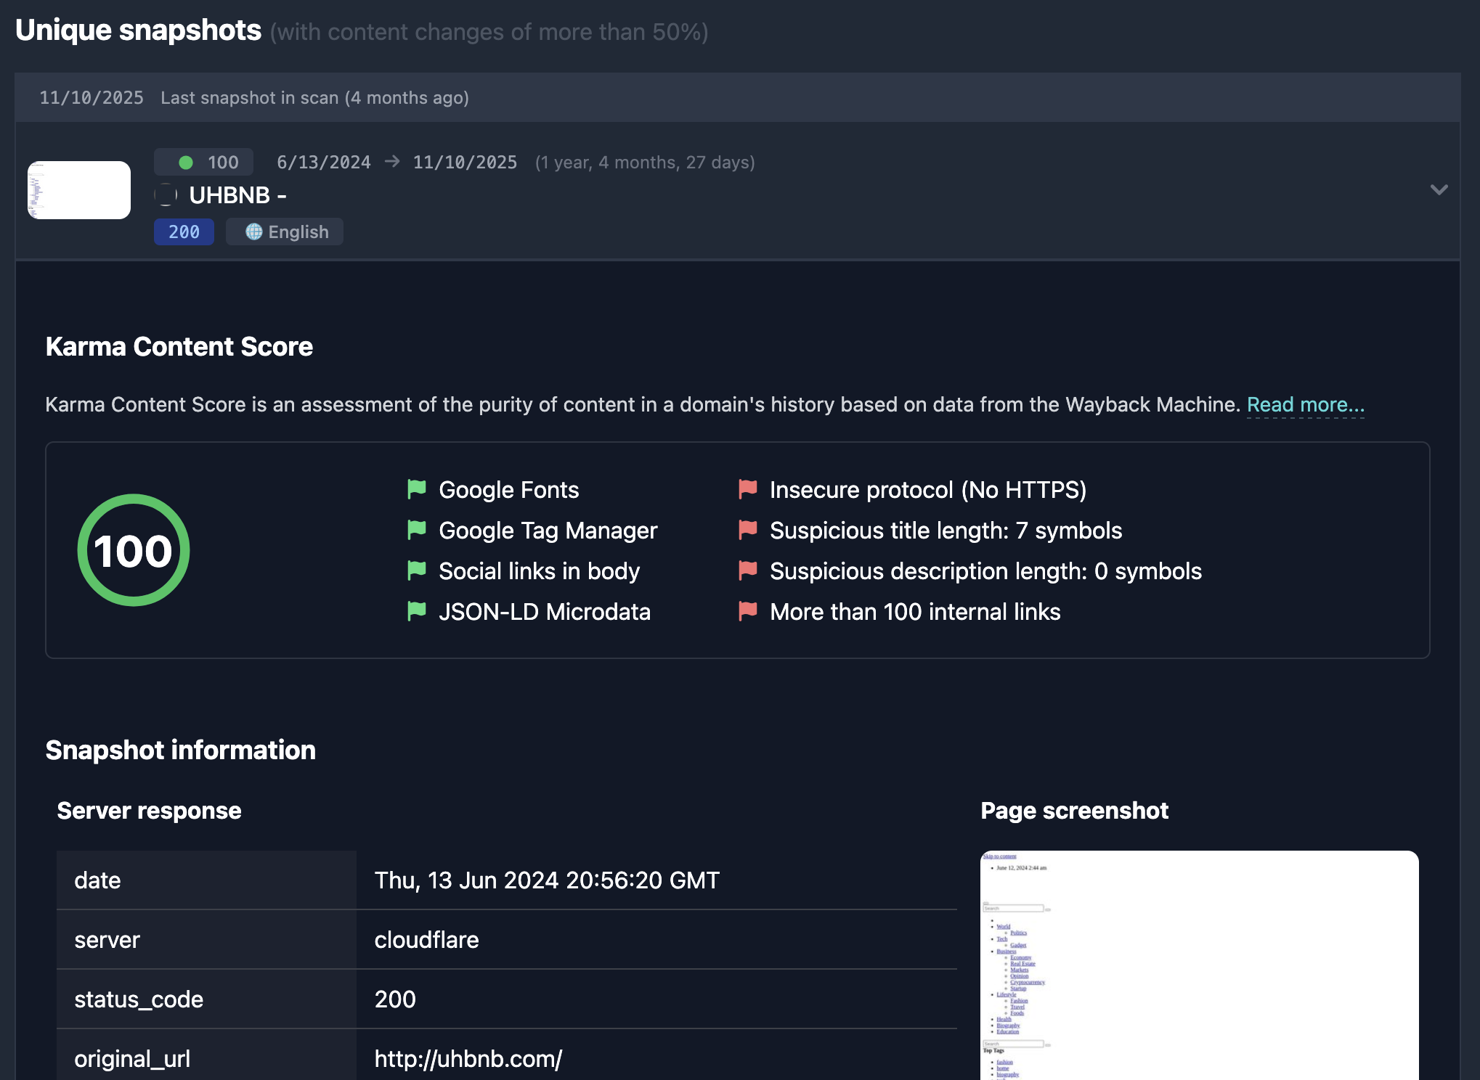Click the green flag next to Google Fonts
The width and height of the screenshot is (1480, 1080).
tap(418, 490)
